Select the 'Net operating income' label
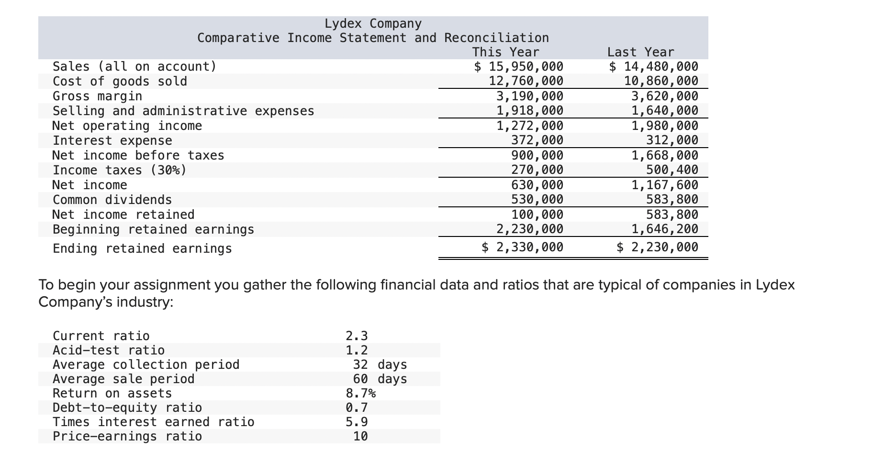 click(127, 126)
